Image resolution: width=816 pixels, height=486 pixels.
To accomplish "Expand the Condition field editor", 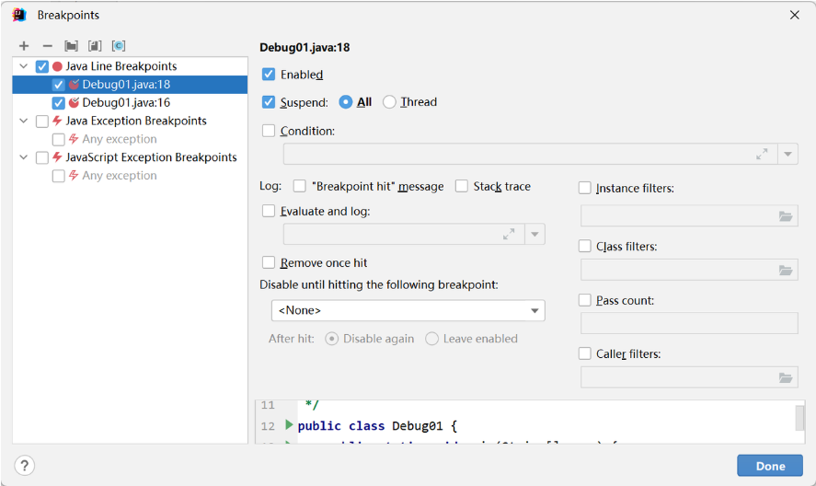I will point(762,155).
